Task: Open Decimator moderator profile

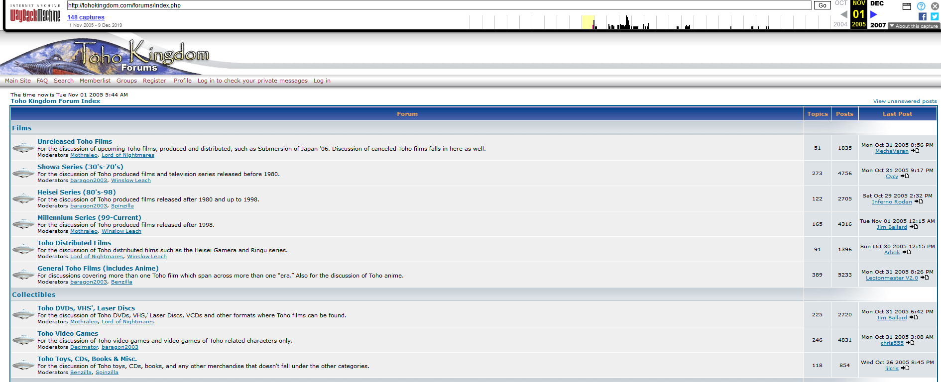Action: pos(84,347)
